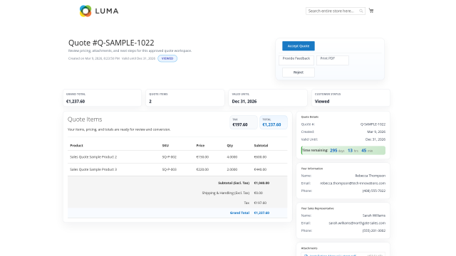The width and height of the screenshot is (456, 256).
Task: Click Rebecca Thompson's email address
Action: [x=353, y=183]
